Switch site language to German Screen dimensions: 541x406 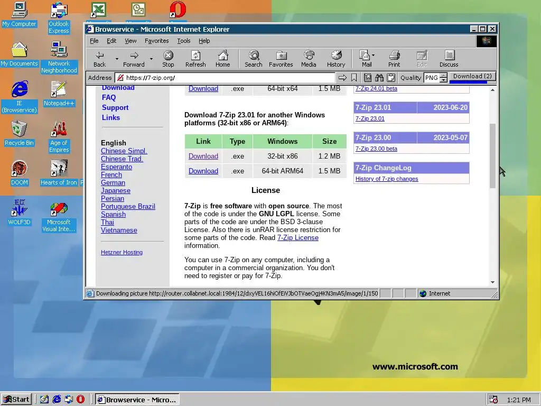[x=113, y=182]
